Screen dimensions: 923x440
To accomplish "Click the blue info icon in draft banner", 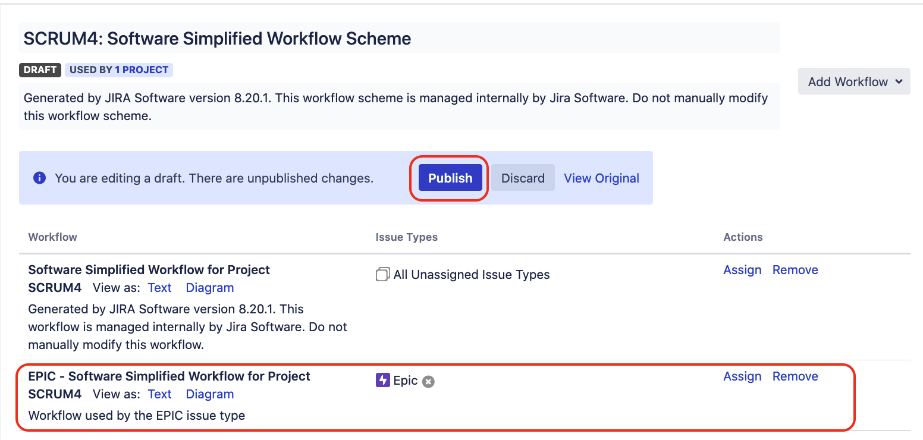I will (40, 178).
